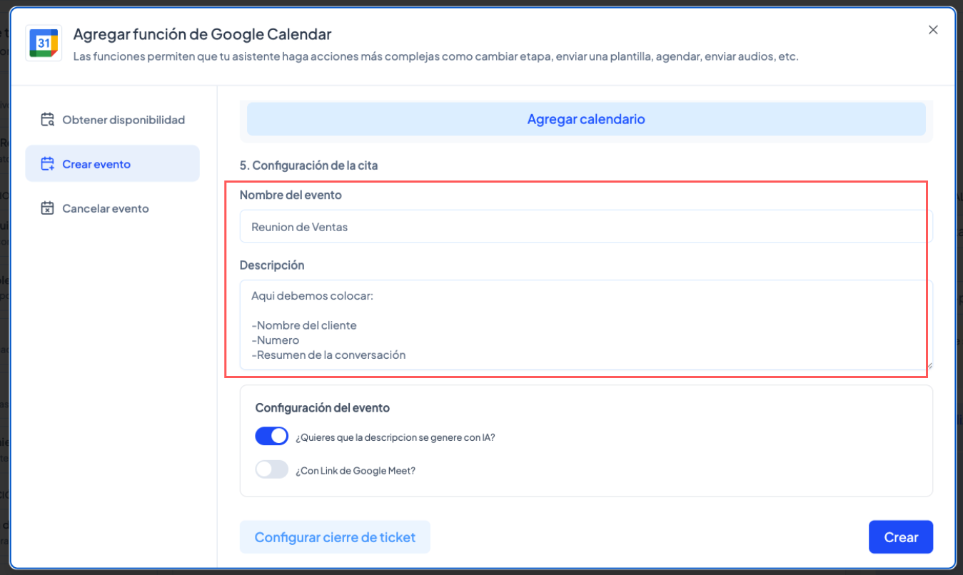963x575 pixels.
Task: Click the AI description question label
Action: pyautogui.click(x=395, y=437)
